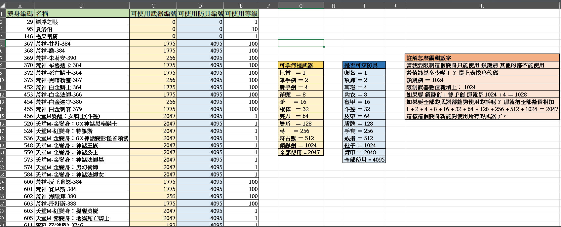561x227 pixels.
Task: Click header cell 名稱
Action: (x=82, y=14)
